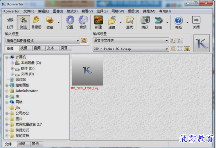The image size is (216, 148).
Task: Select the 实用批量改名 2.7 folder
Action: pos(28,124)
